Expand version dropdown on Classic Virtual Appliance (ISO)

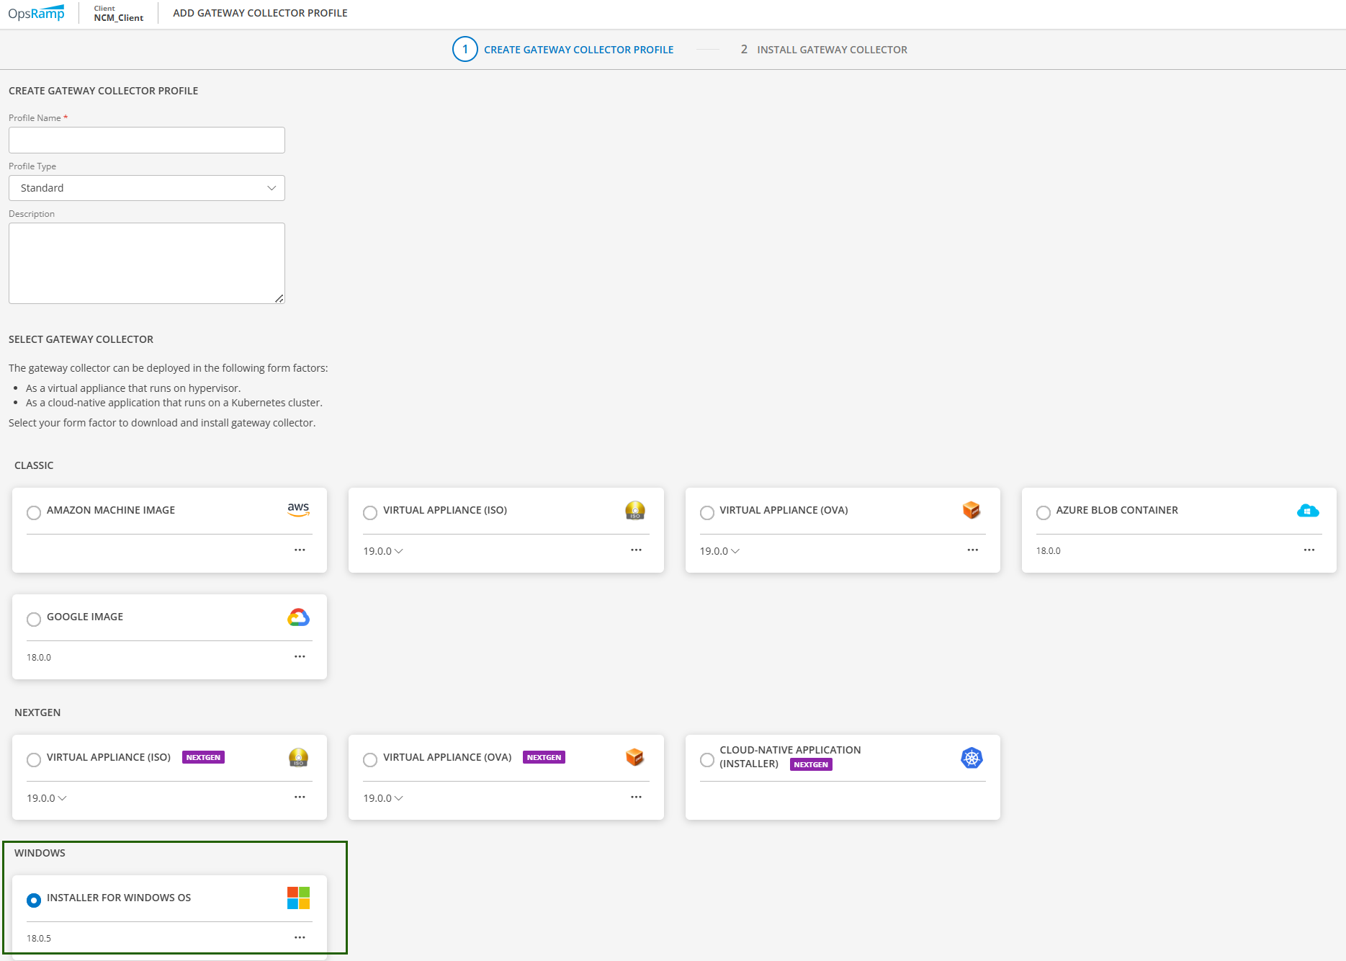pos(383,551)
